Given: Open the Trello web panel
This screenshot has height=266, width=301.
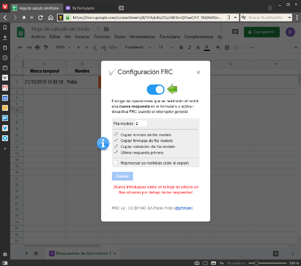Looking at the screenshot, I should (x=5, y=118).
